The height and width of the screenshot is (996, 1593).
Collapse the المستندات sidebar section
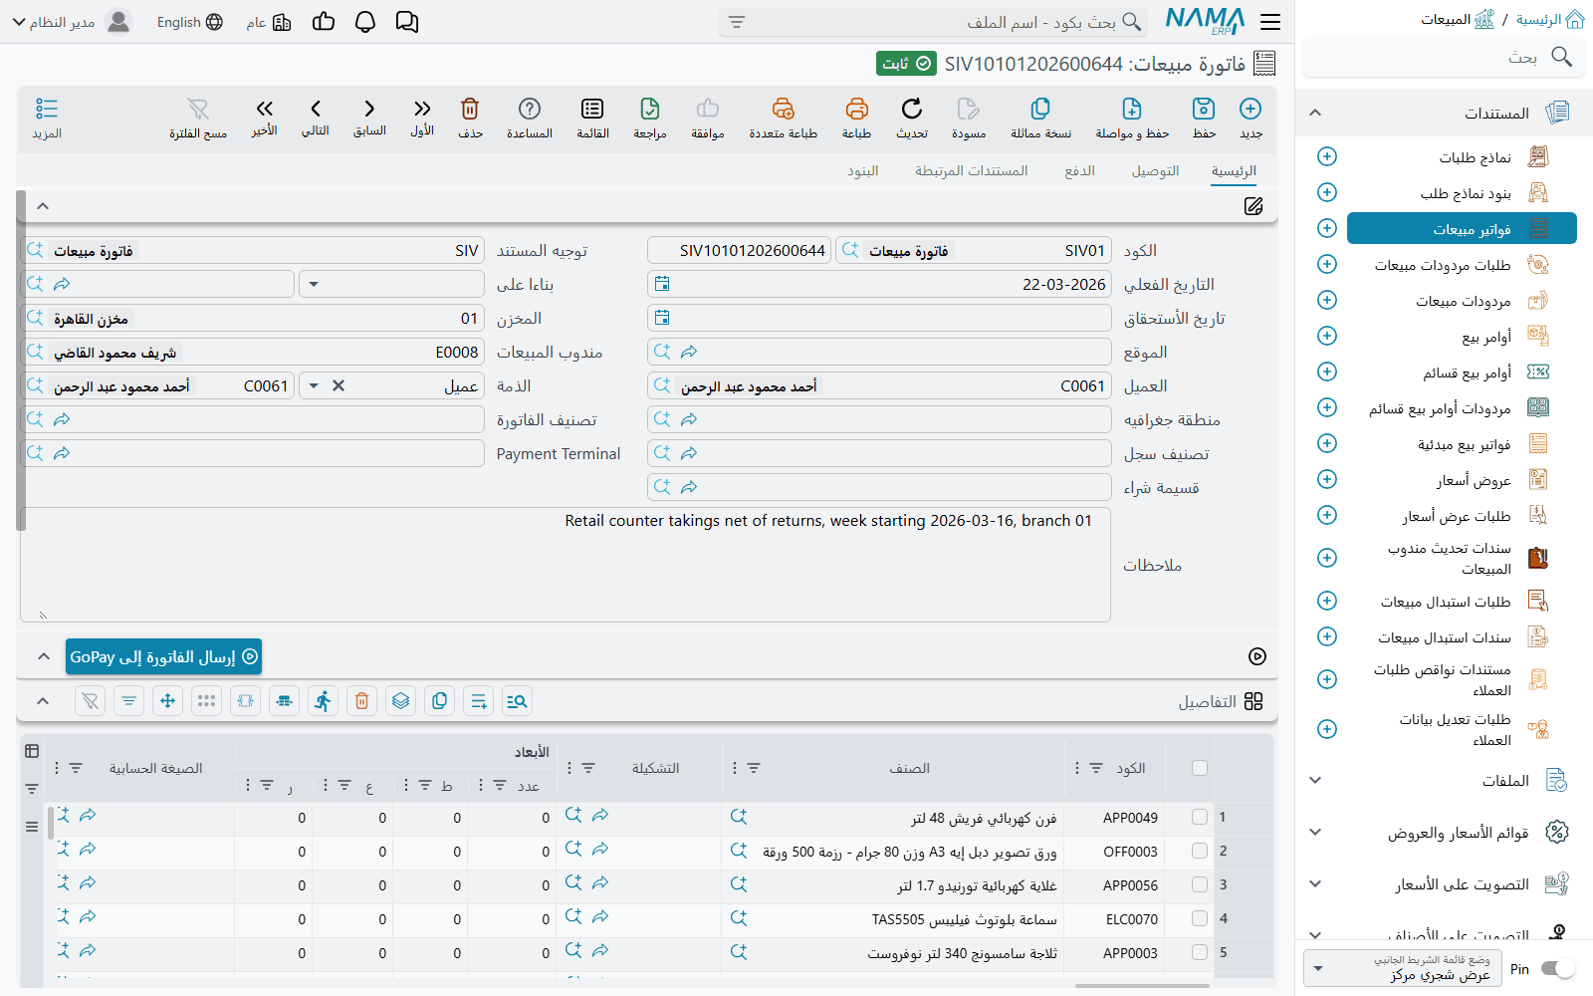tap(1315, 113)
